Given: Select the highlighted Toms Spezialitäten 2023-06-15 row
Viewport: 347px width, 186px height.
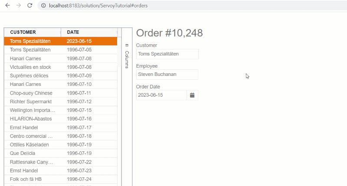Looking at the screenshot, I should coord(60,41).
